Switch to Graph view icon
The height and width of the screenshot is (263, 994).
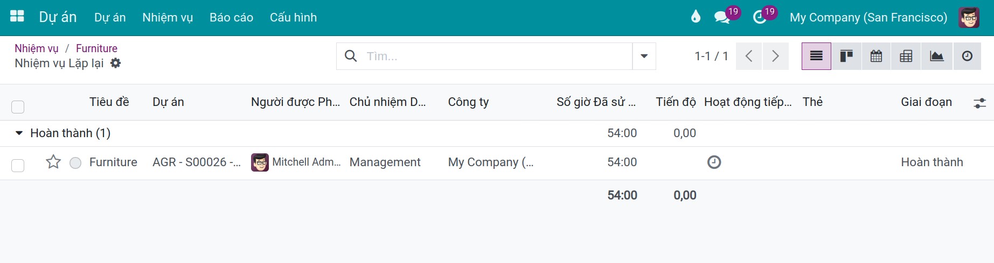937,56
